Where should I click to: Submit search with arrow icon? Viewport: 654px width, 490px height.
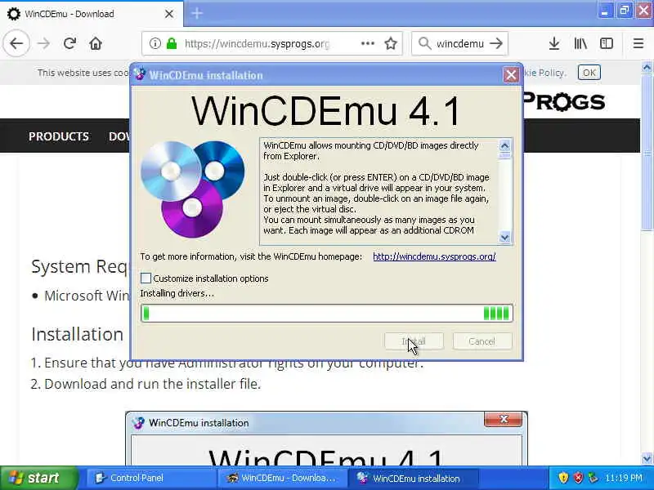[x=496, y=43]
